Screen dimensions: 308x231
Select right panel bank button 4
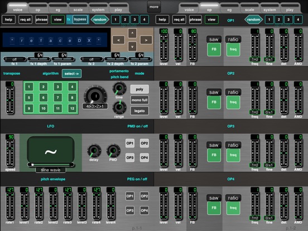(298, 20)
